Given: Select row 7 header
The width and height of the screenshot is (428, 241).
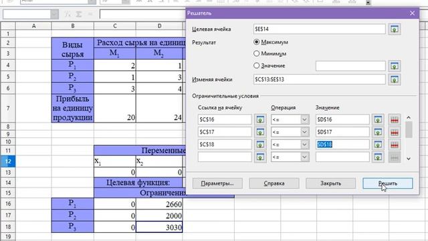Looking at the screenshot, I should 8,108.
